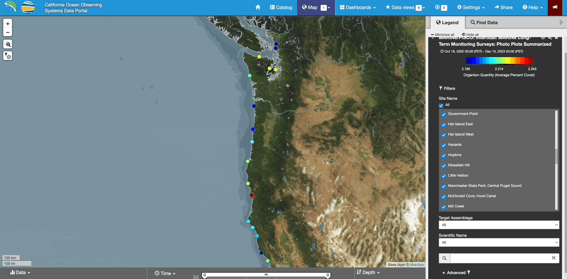Image resolution: width=567 pixels, height=279 pixels.
Task: Toggle the Hopkins site checkbox
Action: coord(444,156)
